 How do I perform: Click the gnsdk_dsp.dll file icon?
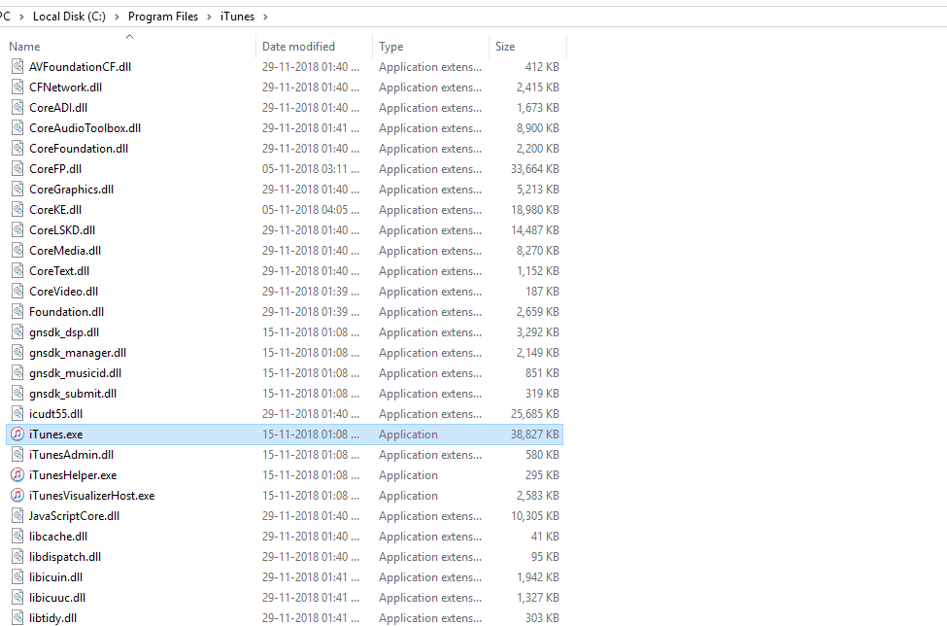(x=17, y=332)
